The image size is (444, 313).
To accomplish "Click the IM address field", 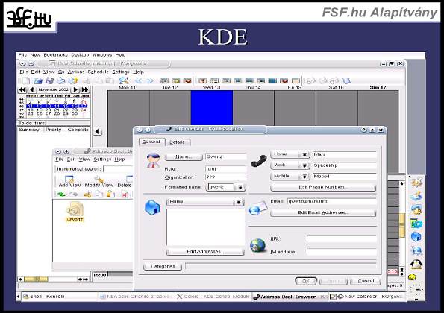I will [341, 252].
